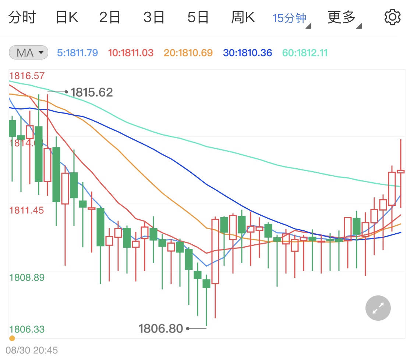Click the MA30 value 30:1810.36
414x363 pixels.
(247, 53)
